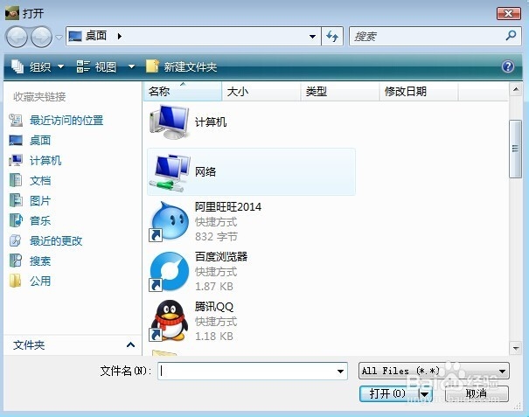The image size is (529, 417).
Task: Click the 腾讯QQ file name
Action: 214,307
